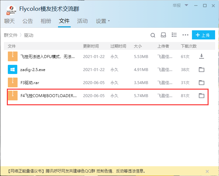Image resolution: width=219 pixels, height=176 pixels.
Task: Switch to the 相册 tab
Action: 46,21
